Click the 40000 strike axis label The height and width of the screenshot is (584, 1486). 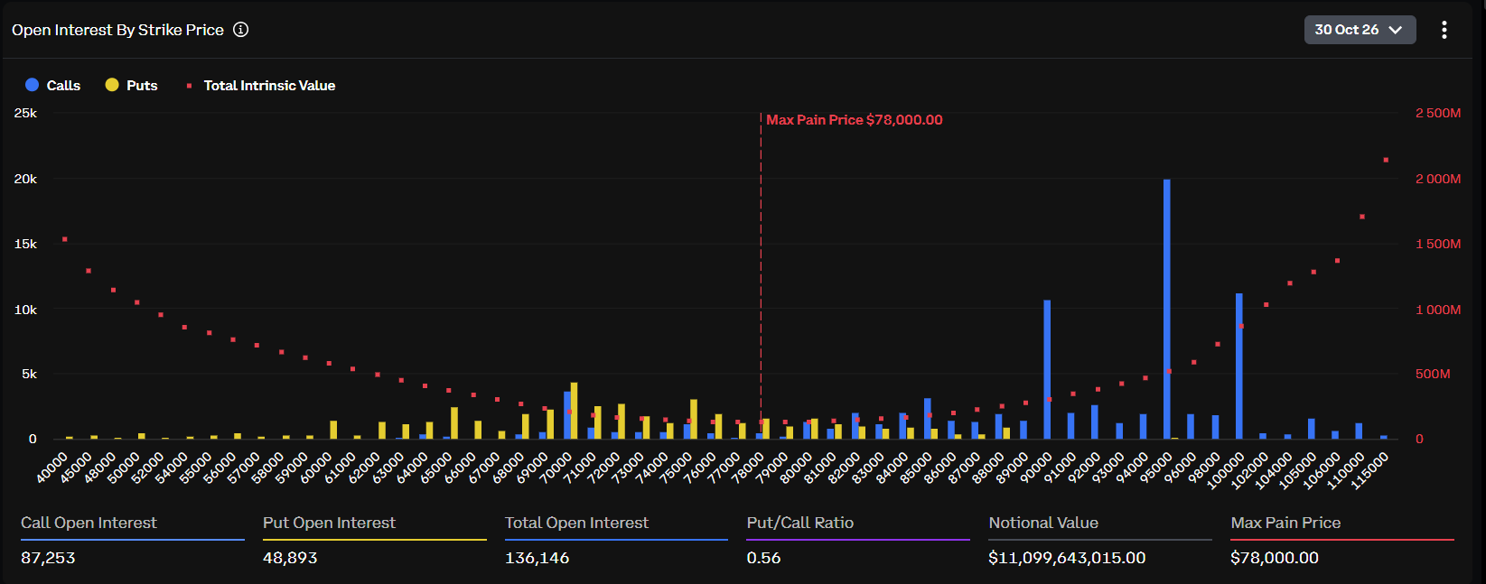(x=52, y=468)
